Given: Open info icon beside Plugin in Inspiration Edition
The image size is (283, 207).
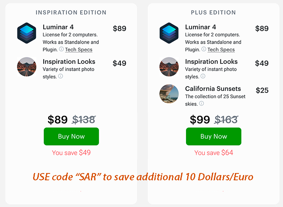Looking at the screenshot, I should [61, 49].
